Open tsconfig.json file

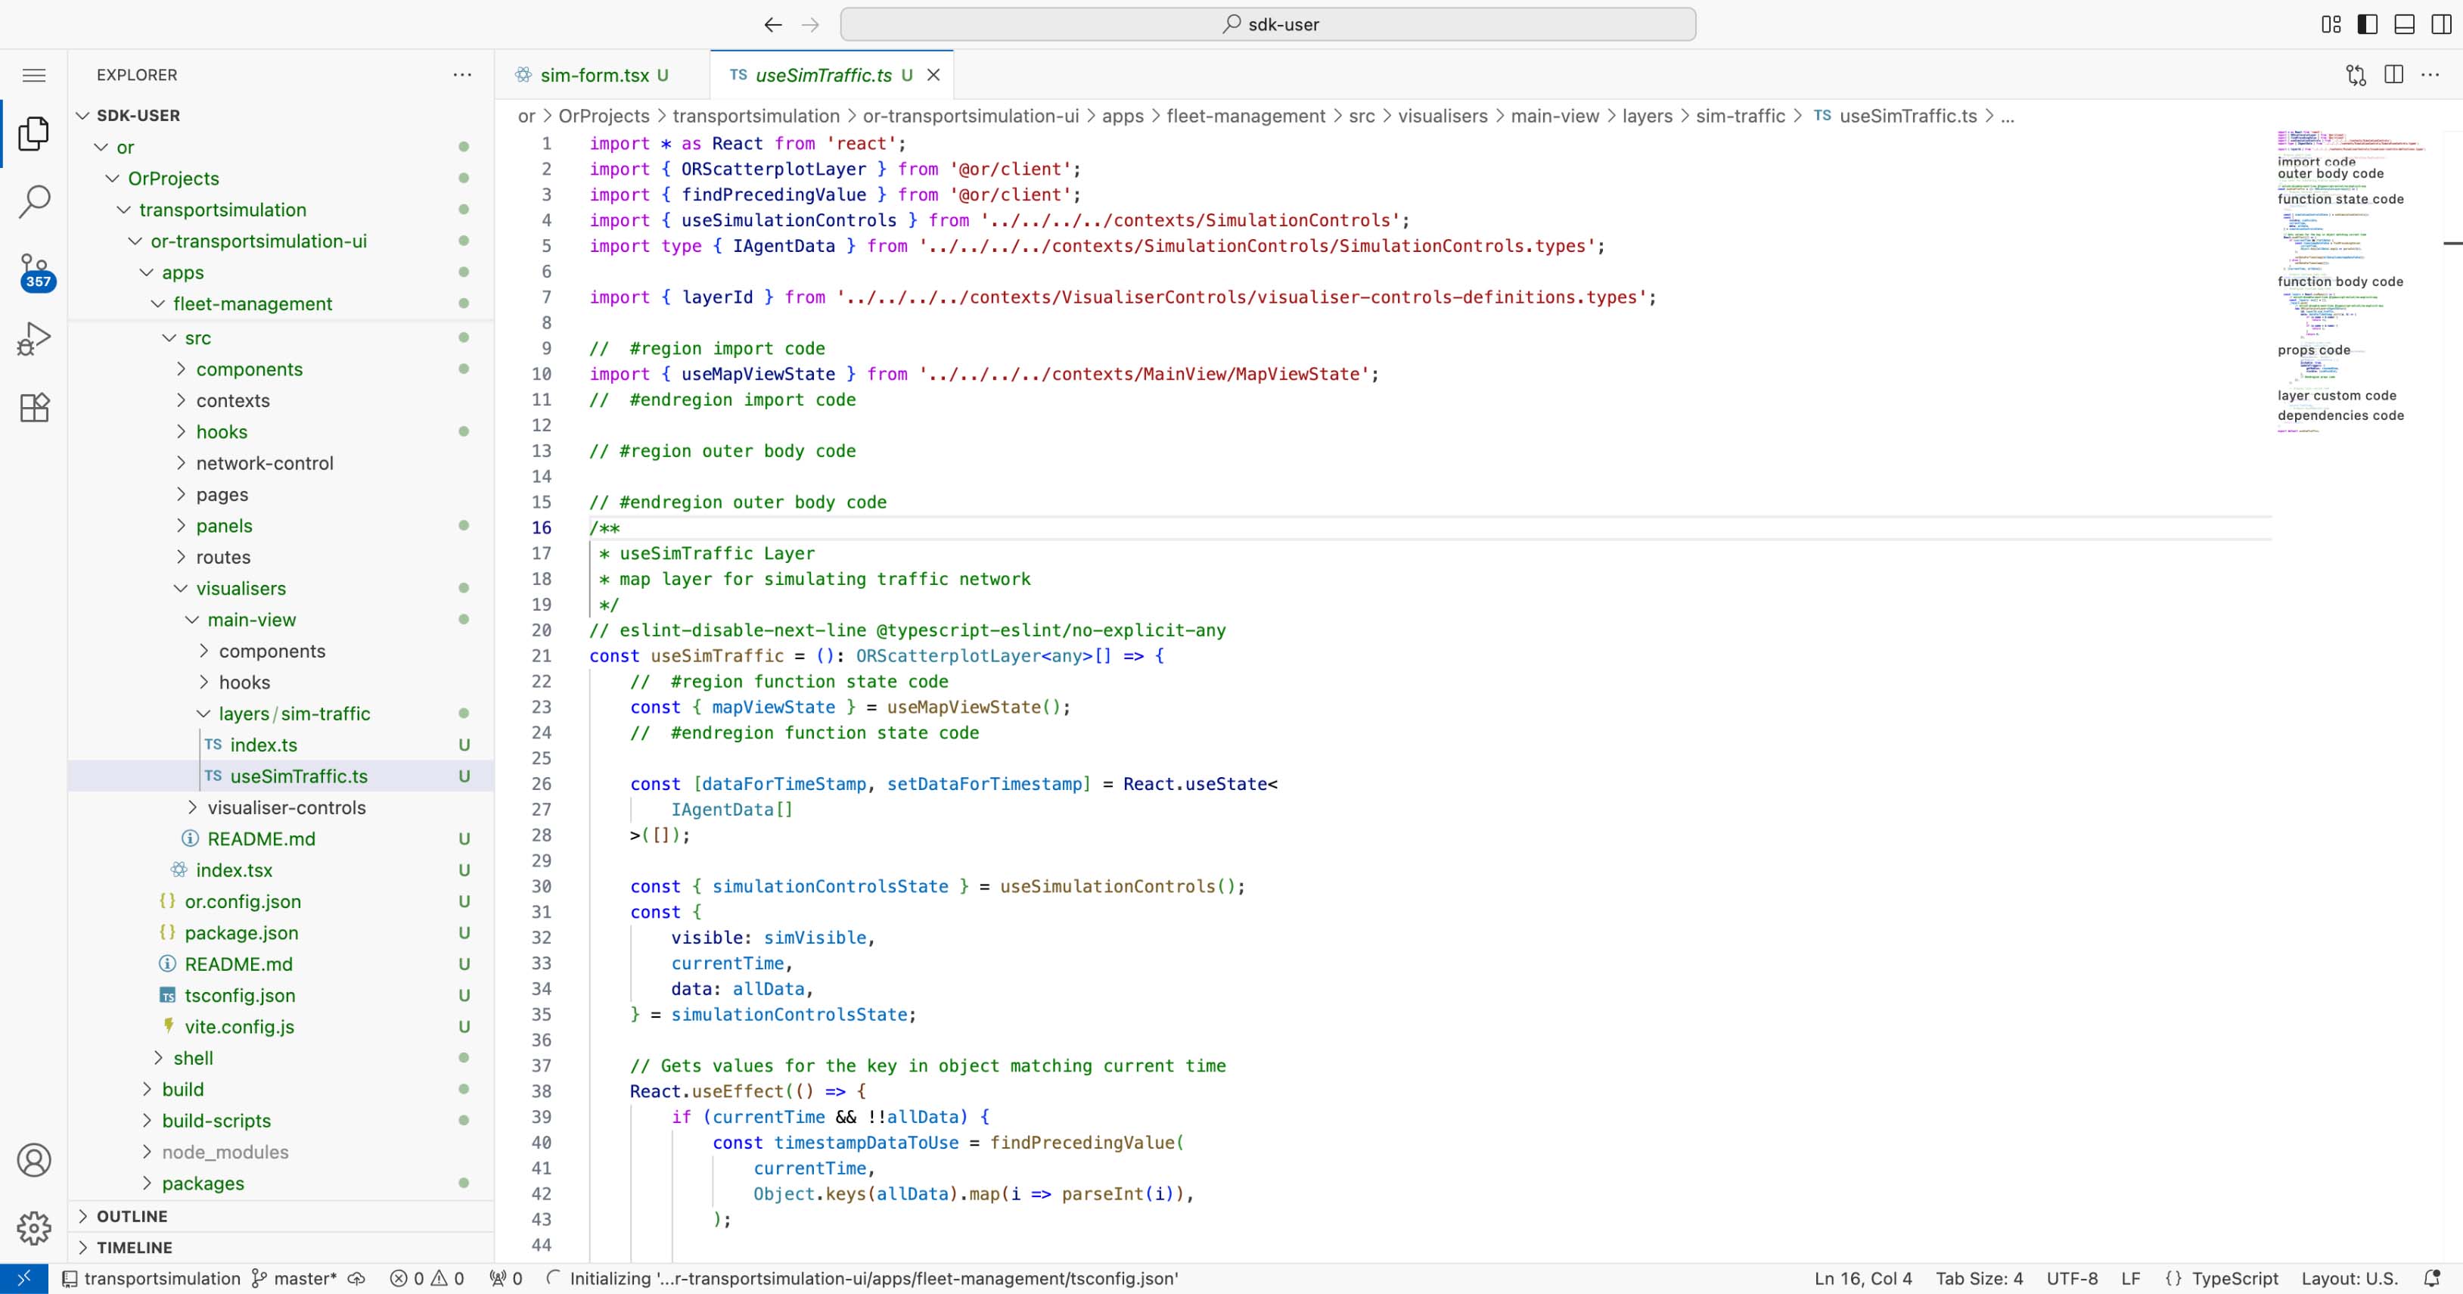pos(281,996)
